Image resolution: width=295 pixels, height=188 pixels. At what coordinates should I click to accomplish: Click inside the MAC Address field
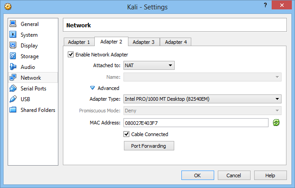196,123
